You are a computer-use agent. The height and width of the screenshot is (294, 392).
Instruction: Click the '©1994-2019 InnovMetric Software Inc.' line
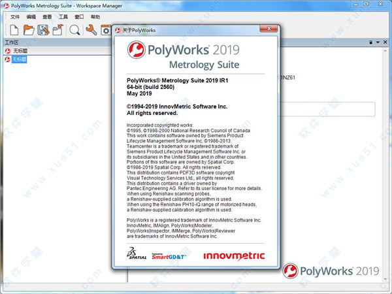(x=177, y=106)
